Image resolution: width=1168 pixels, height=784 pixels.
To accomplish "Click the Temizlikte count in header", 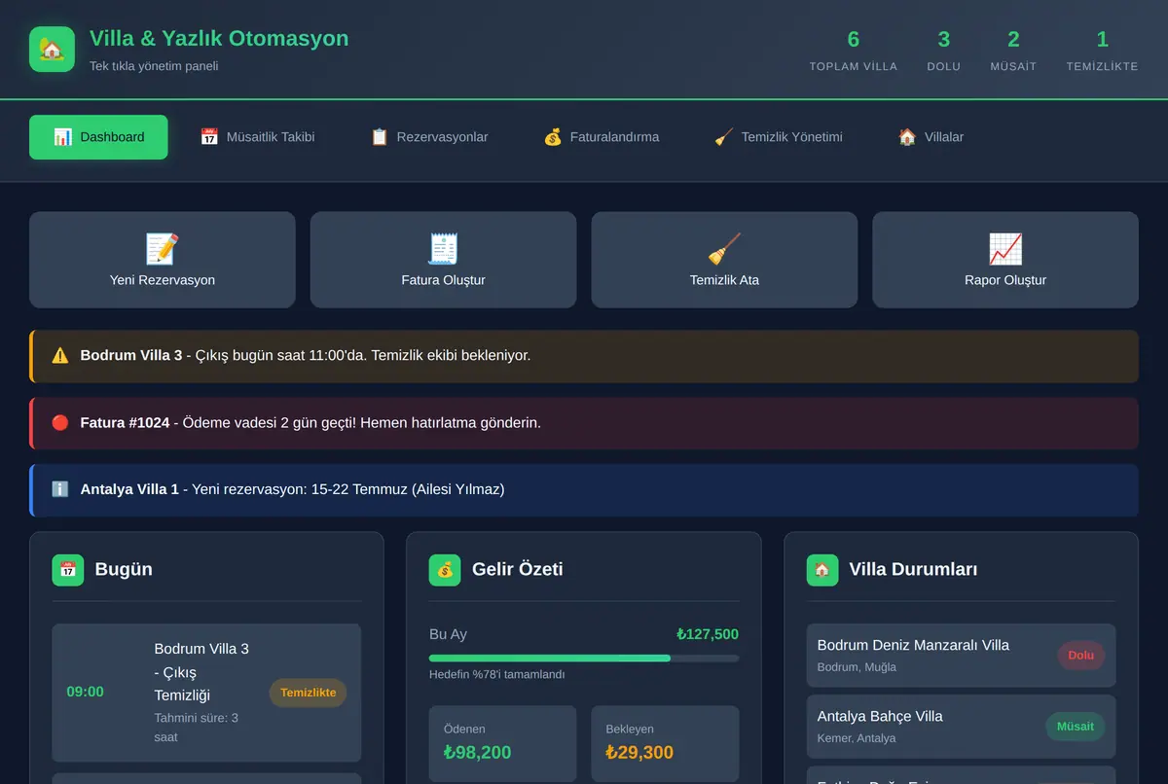I will (1102, 40).
